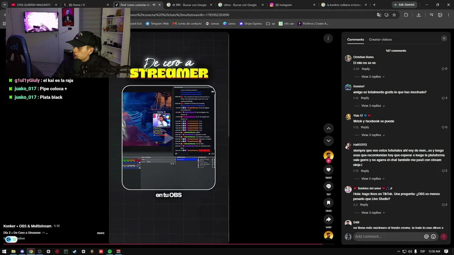Expand replies under Gondorf's comment
Viewport: 454px width, 255px height.
pos(373,106)
